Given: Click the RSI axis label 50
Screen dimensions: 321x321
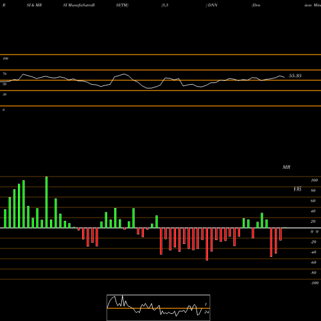Looking at the screenshot, I should click(4, 84).
